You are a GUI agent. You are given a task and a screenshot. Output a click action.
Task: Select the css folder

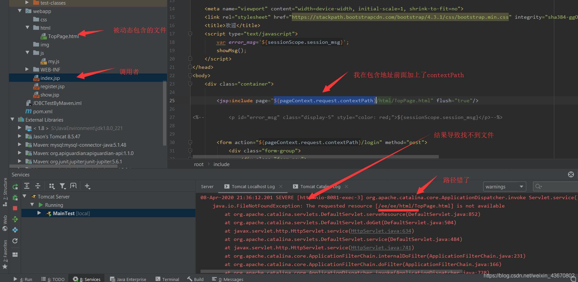click(44, 20)
